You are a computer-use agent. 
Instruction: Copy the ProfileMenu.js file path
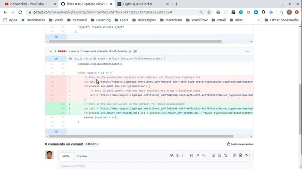tap(135, 51)
